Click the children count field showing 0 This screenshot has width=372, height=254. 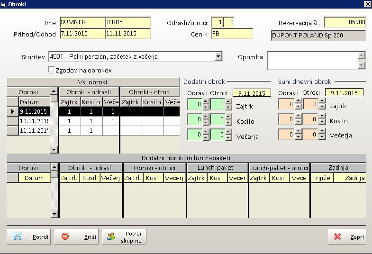(229, 22)
